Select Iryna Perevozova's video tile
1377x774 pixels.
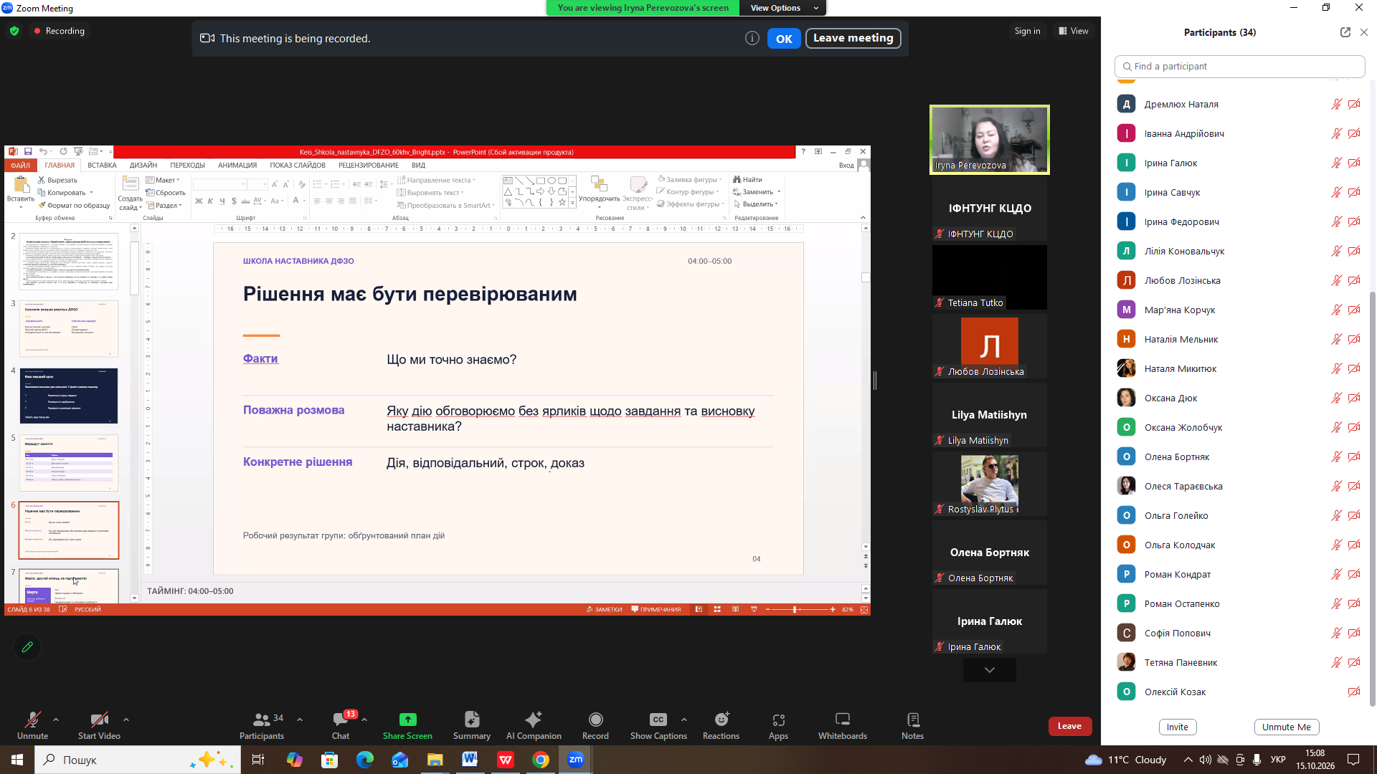click(x=990, y=140)
